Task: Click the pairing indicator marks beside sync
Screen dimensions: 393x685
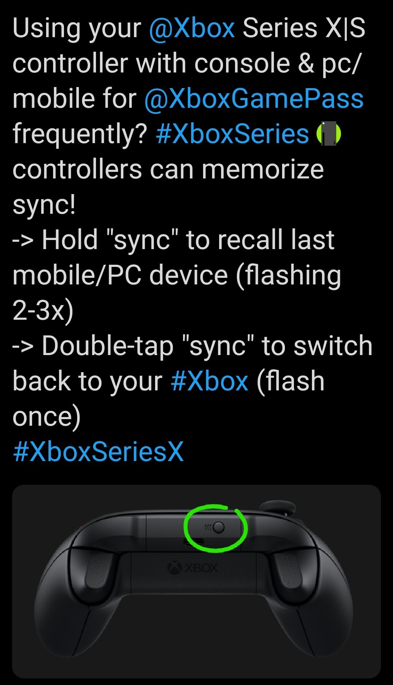Action: coord(208,527)
